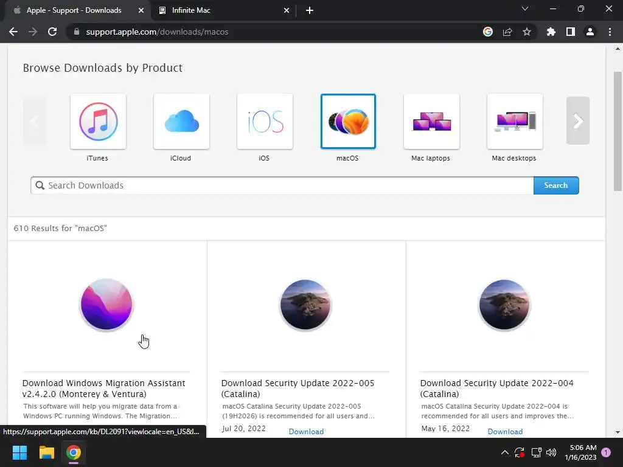Open Download Security Update 2022-005 title link
Viewport: 623px width, 467px height.
tap(298, 389)
